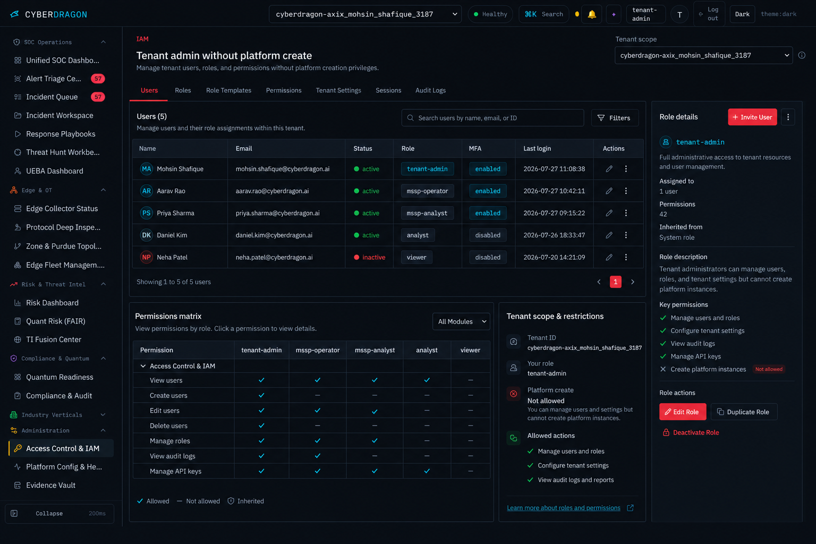The height and width of the screenshot is (544, 816).
Task: Click the MA avatar for Mohsin Shafique
Action: [x=147, y=169]
